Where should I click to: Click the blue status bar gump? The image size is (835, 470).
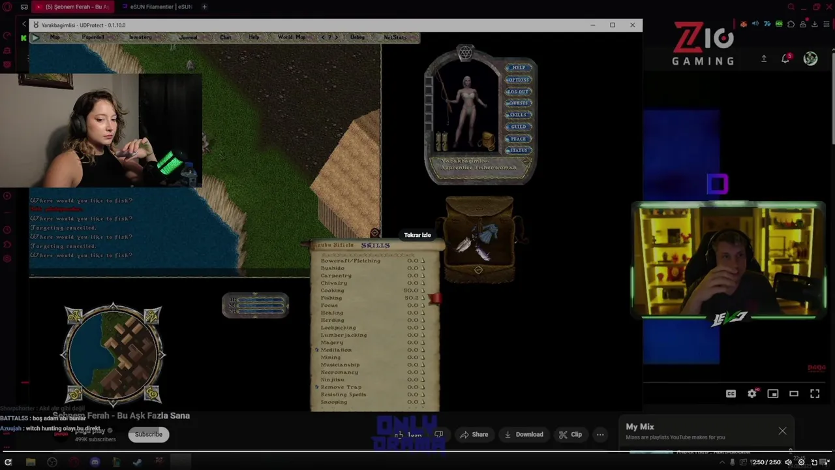(x=255, y=305)
